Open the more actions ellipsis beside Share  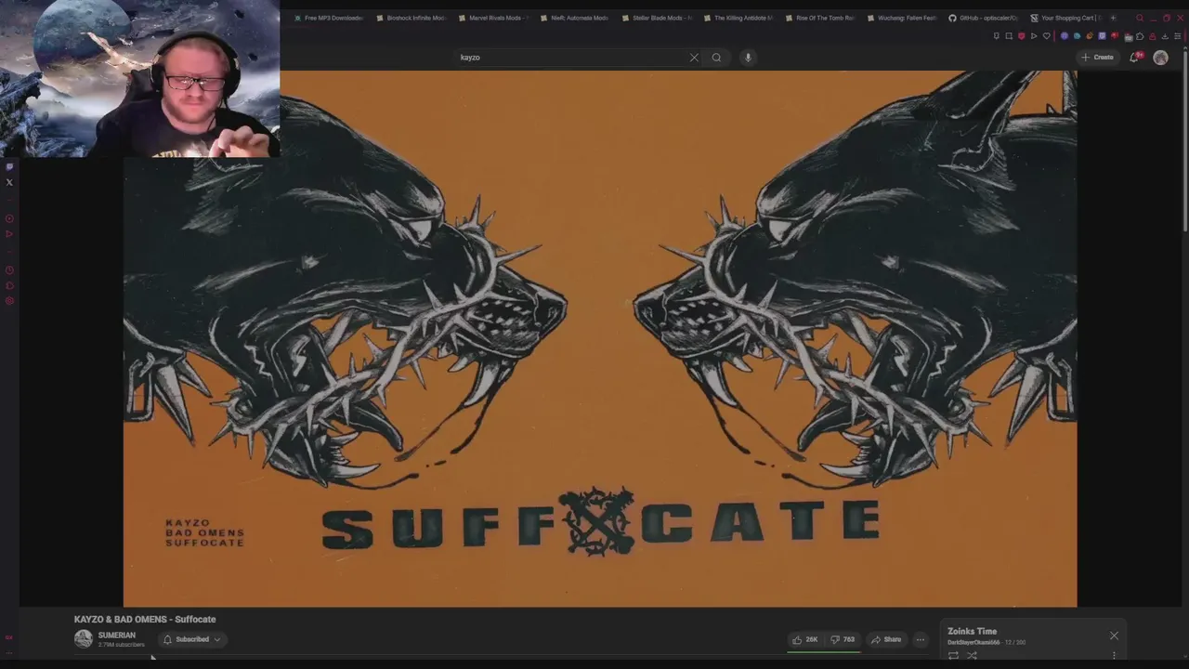click(921, 639)
